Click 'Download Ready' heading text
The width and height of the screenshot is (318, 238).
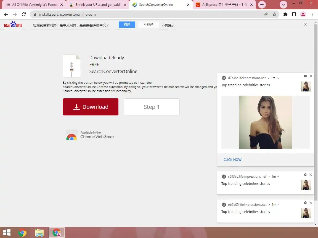tap(107, 58)
